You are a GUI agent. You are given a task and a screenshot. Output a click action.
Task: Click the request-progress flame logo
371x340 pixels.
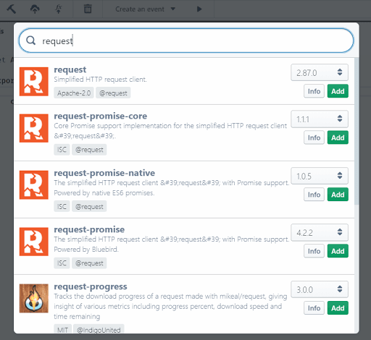tap(34, 298)
